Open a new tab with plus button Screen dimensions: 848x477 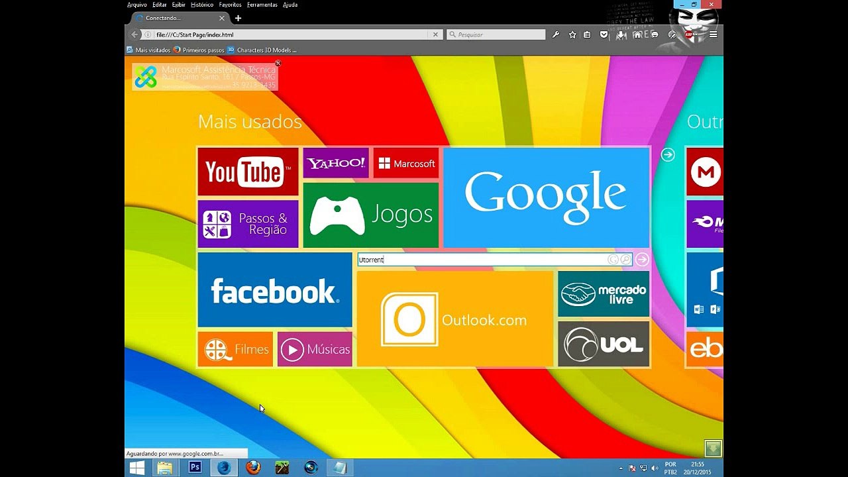click(x=238, y=18)
